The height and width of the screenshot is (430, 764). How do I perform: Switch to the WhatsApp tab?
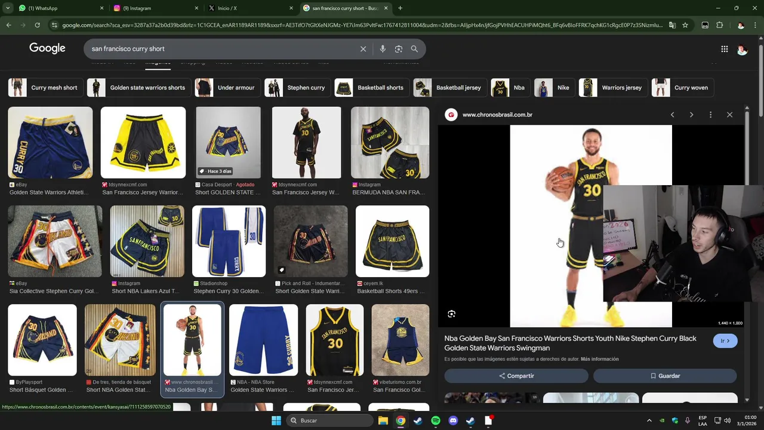click(x=61, y=8)
